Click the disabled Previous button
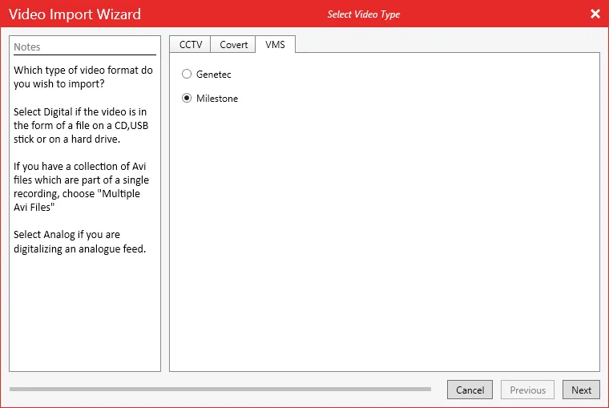Viewport: 609px width, 408px height. click(x=527, y=390)
